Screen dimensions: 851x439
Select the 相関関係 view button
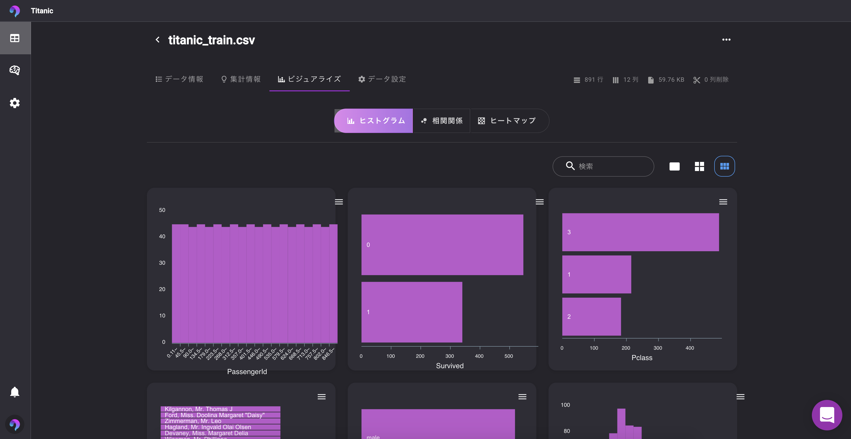[441, 121]
